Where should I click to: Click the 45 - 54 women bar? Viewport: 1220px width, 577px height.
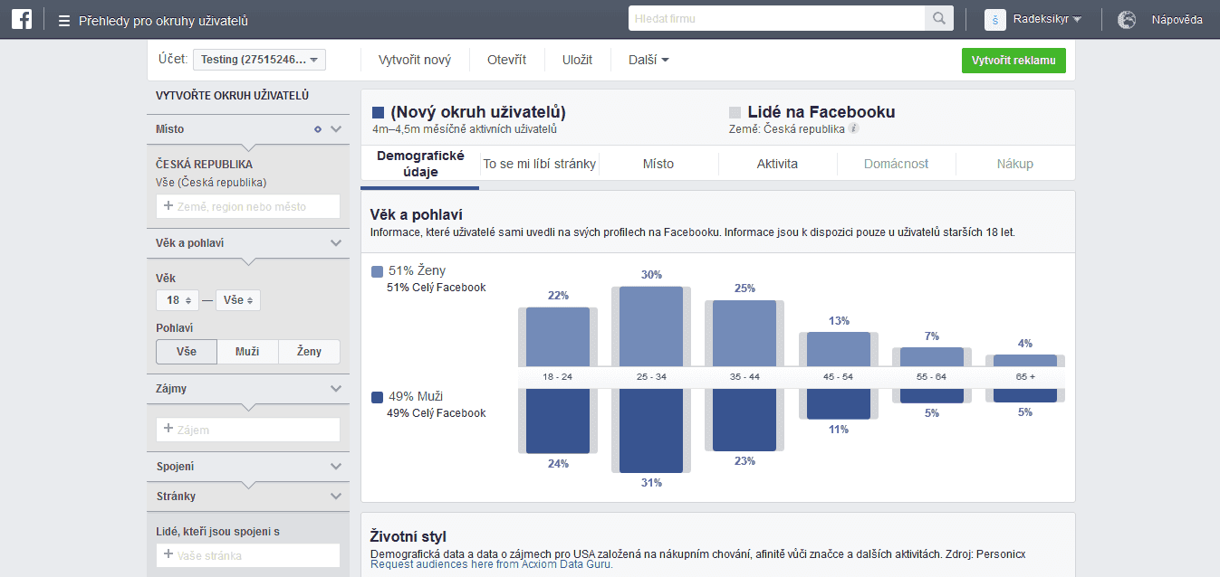click(x=839, y=349)
